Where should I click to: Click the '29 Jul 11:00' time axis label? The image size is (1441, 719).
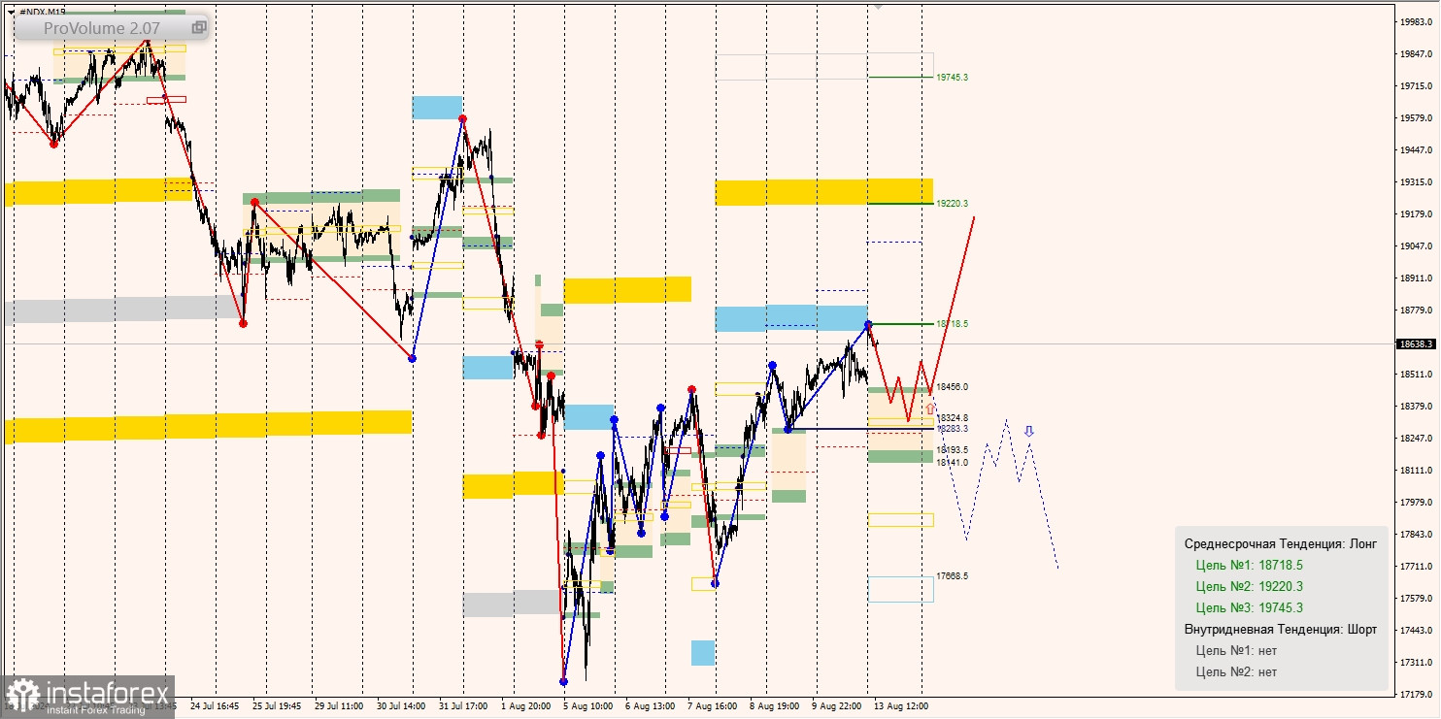click(339, 706)
